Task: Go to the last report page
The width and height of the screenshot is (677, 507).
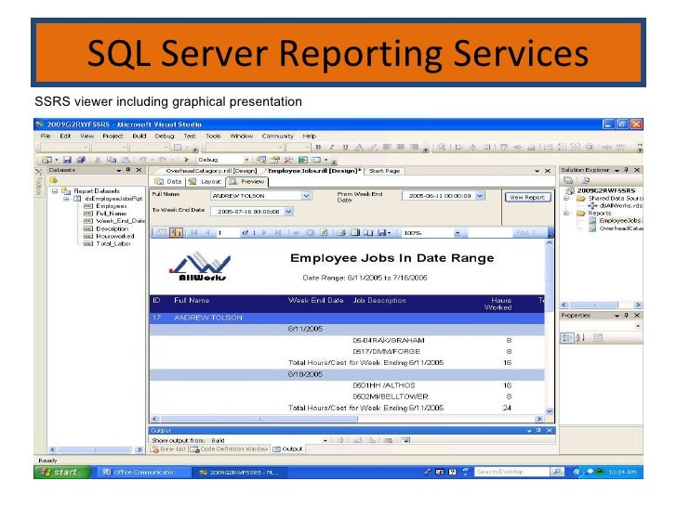Action: (x=278, y=233)
